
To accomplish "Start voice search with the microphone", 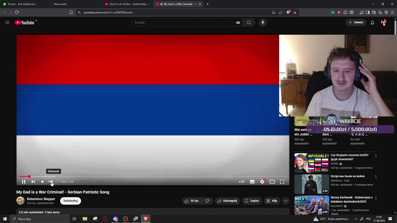I will 263,22.
